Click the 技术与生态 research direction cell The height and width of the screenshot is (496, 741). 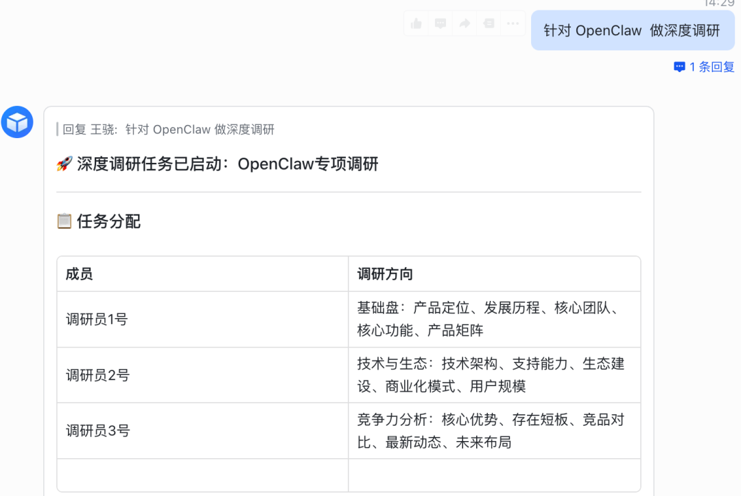click(490, 374)
